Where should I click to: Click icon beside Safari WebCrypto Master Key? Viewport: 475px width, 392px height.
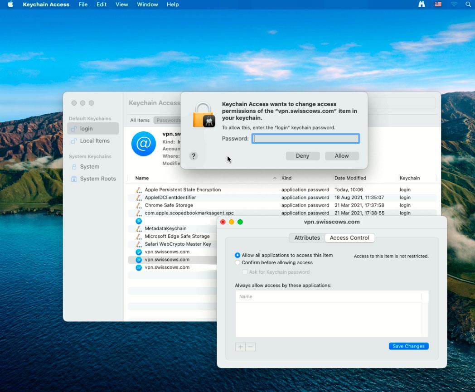tap(139, 244)
